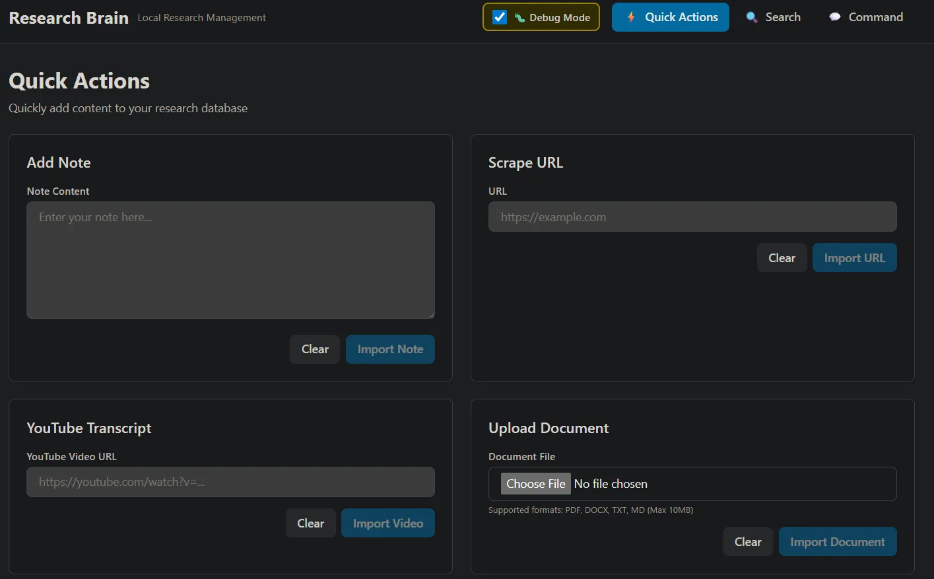934x579 pixels.
Task: Click the 'No file chosen' text
Action: 611,484
